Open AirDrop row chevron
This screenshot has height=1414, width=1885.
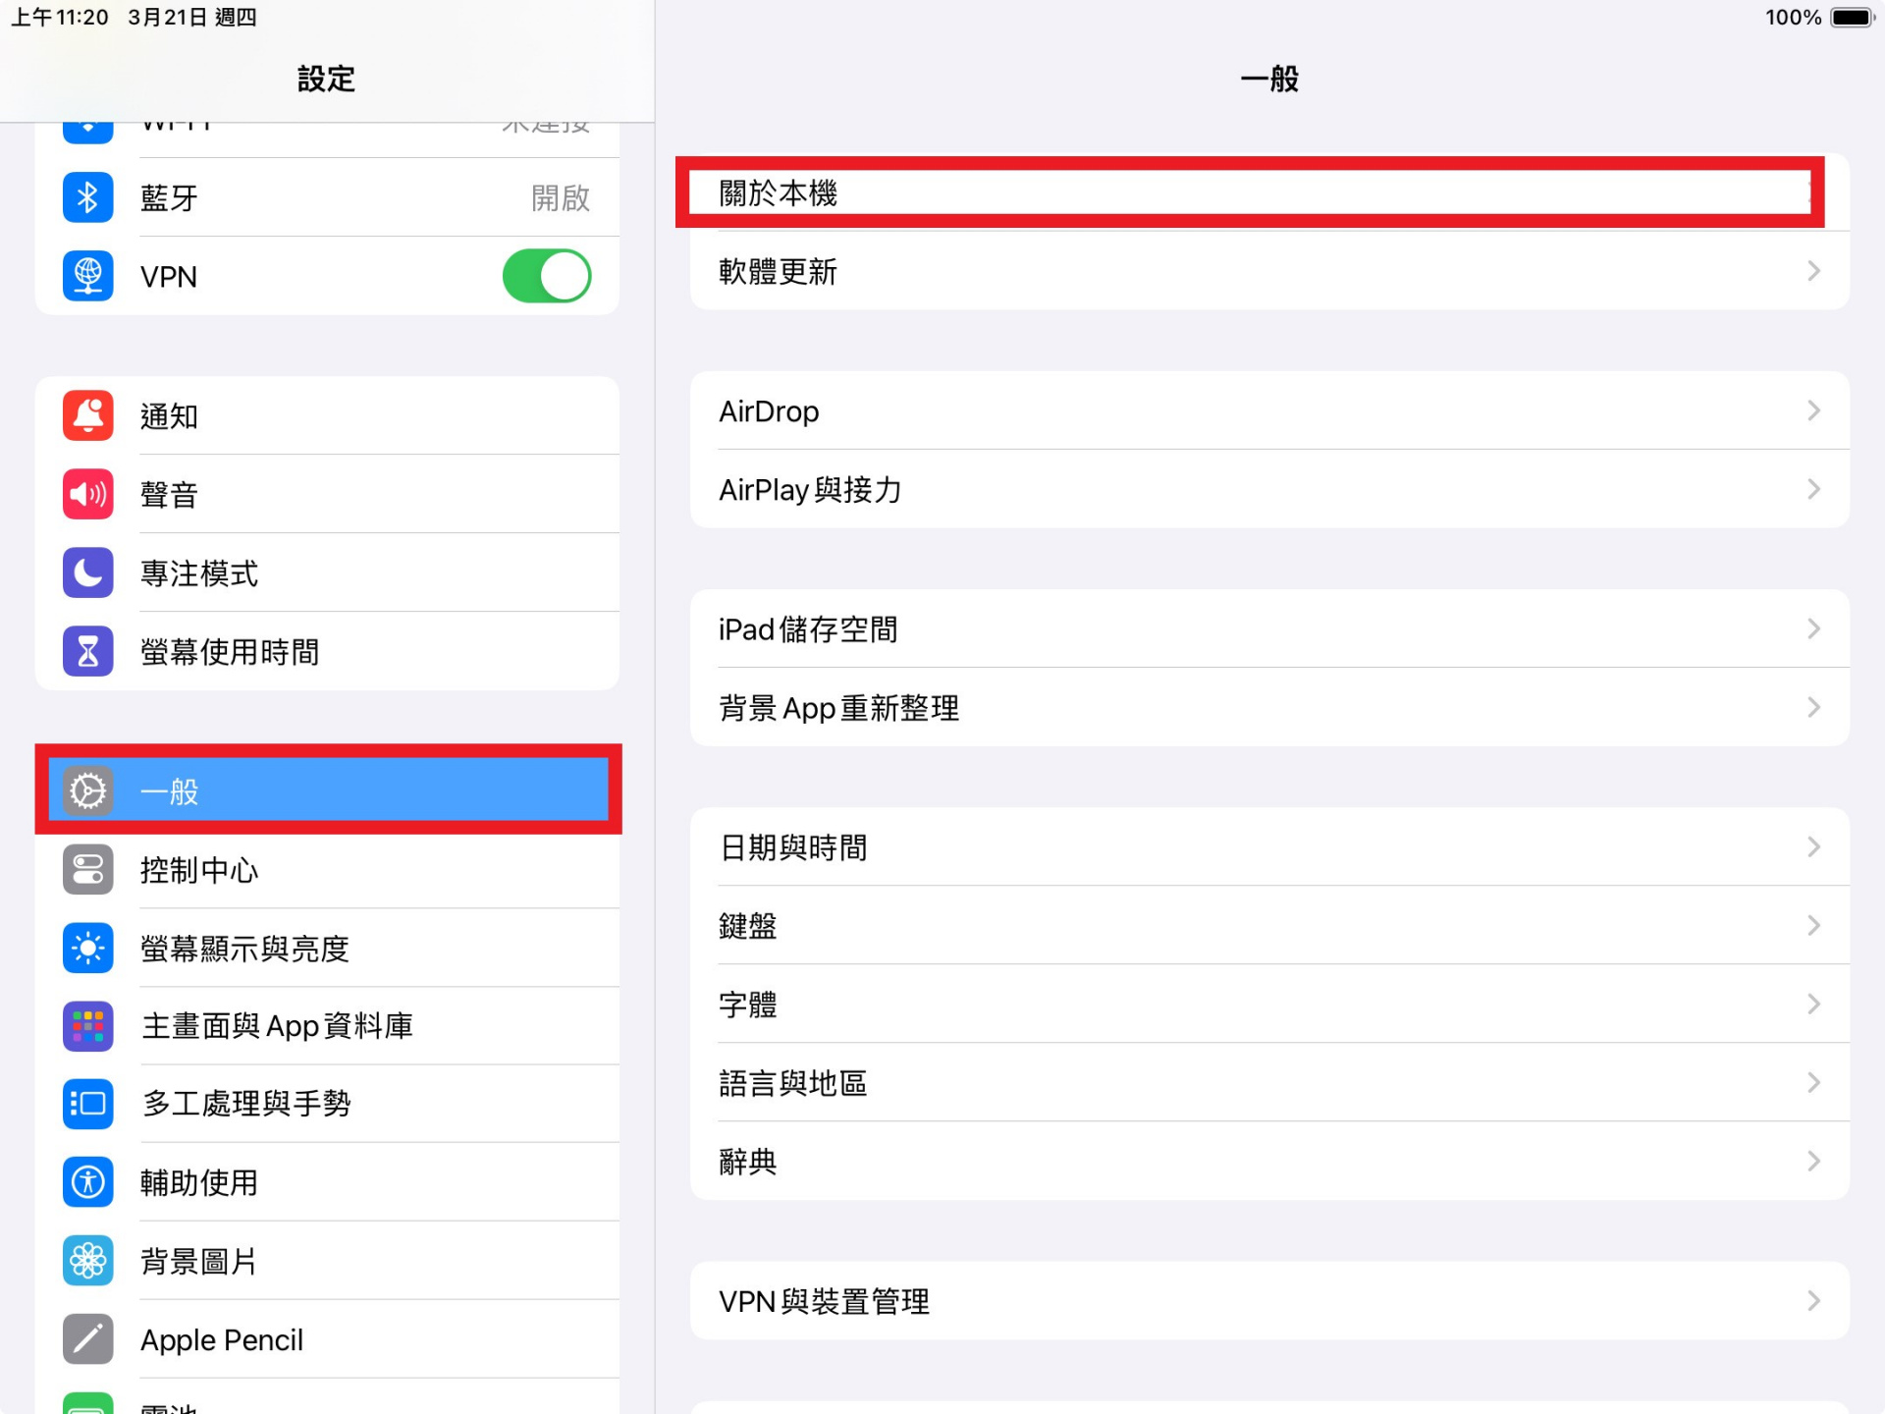(x=1812, y=410)
